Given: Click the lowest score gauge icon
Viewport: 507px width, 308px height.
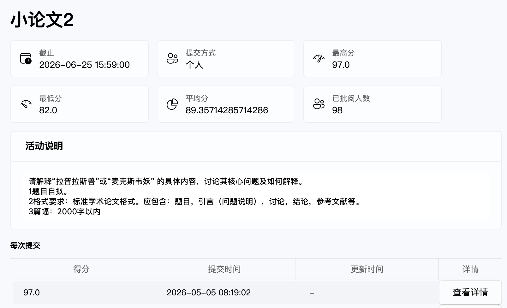Looking at the screenshot, I should pos(26,104).
